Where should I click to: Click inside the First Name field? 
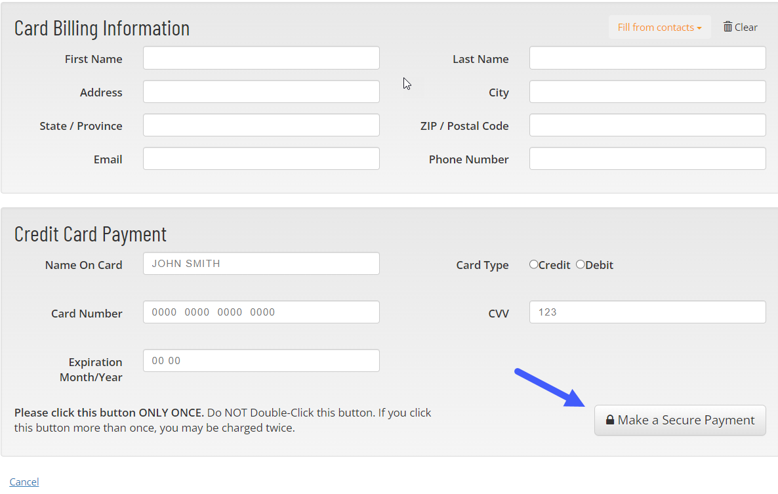[x=260, y=58]
